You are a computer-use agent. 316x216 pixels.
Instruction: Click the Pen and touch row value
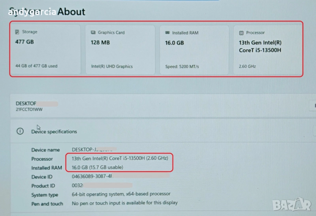pyautogui.click(x=124, y=203)
